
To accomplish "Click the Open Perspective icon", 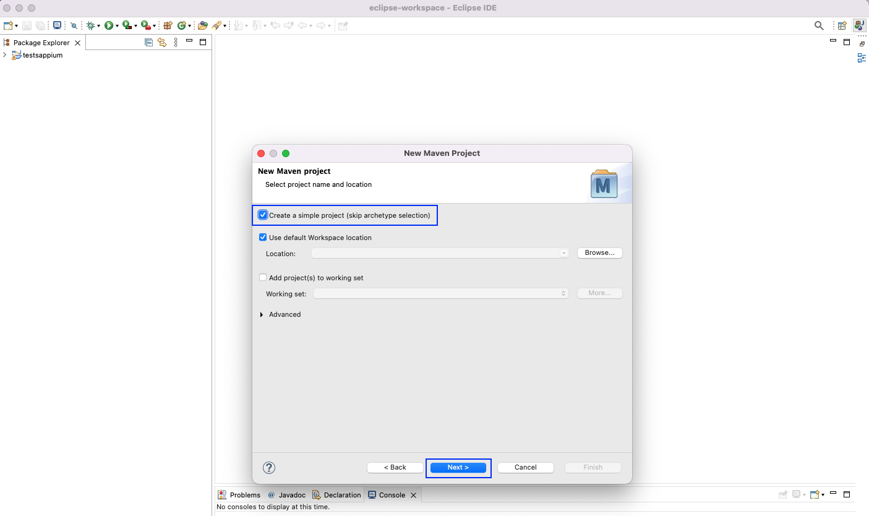I will (842, 25).
